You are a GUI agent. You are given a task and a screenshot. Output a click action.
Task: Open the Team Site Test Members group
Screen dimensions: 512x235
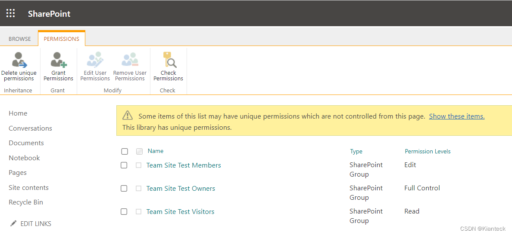(x=184, y=165)
